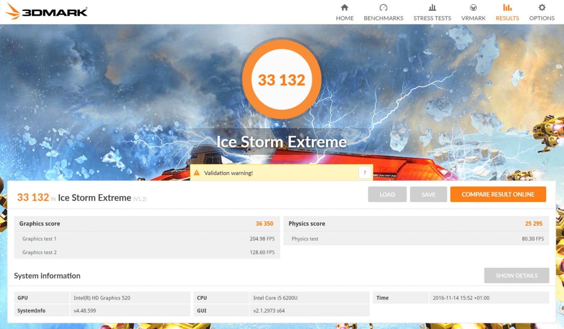
Task: Click the 128.60 FPS value
Action: pyautogui.click(x=262, y=252)
